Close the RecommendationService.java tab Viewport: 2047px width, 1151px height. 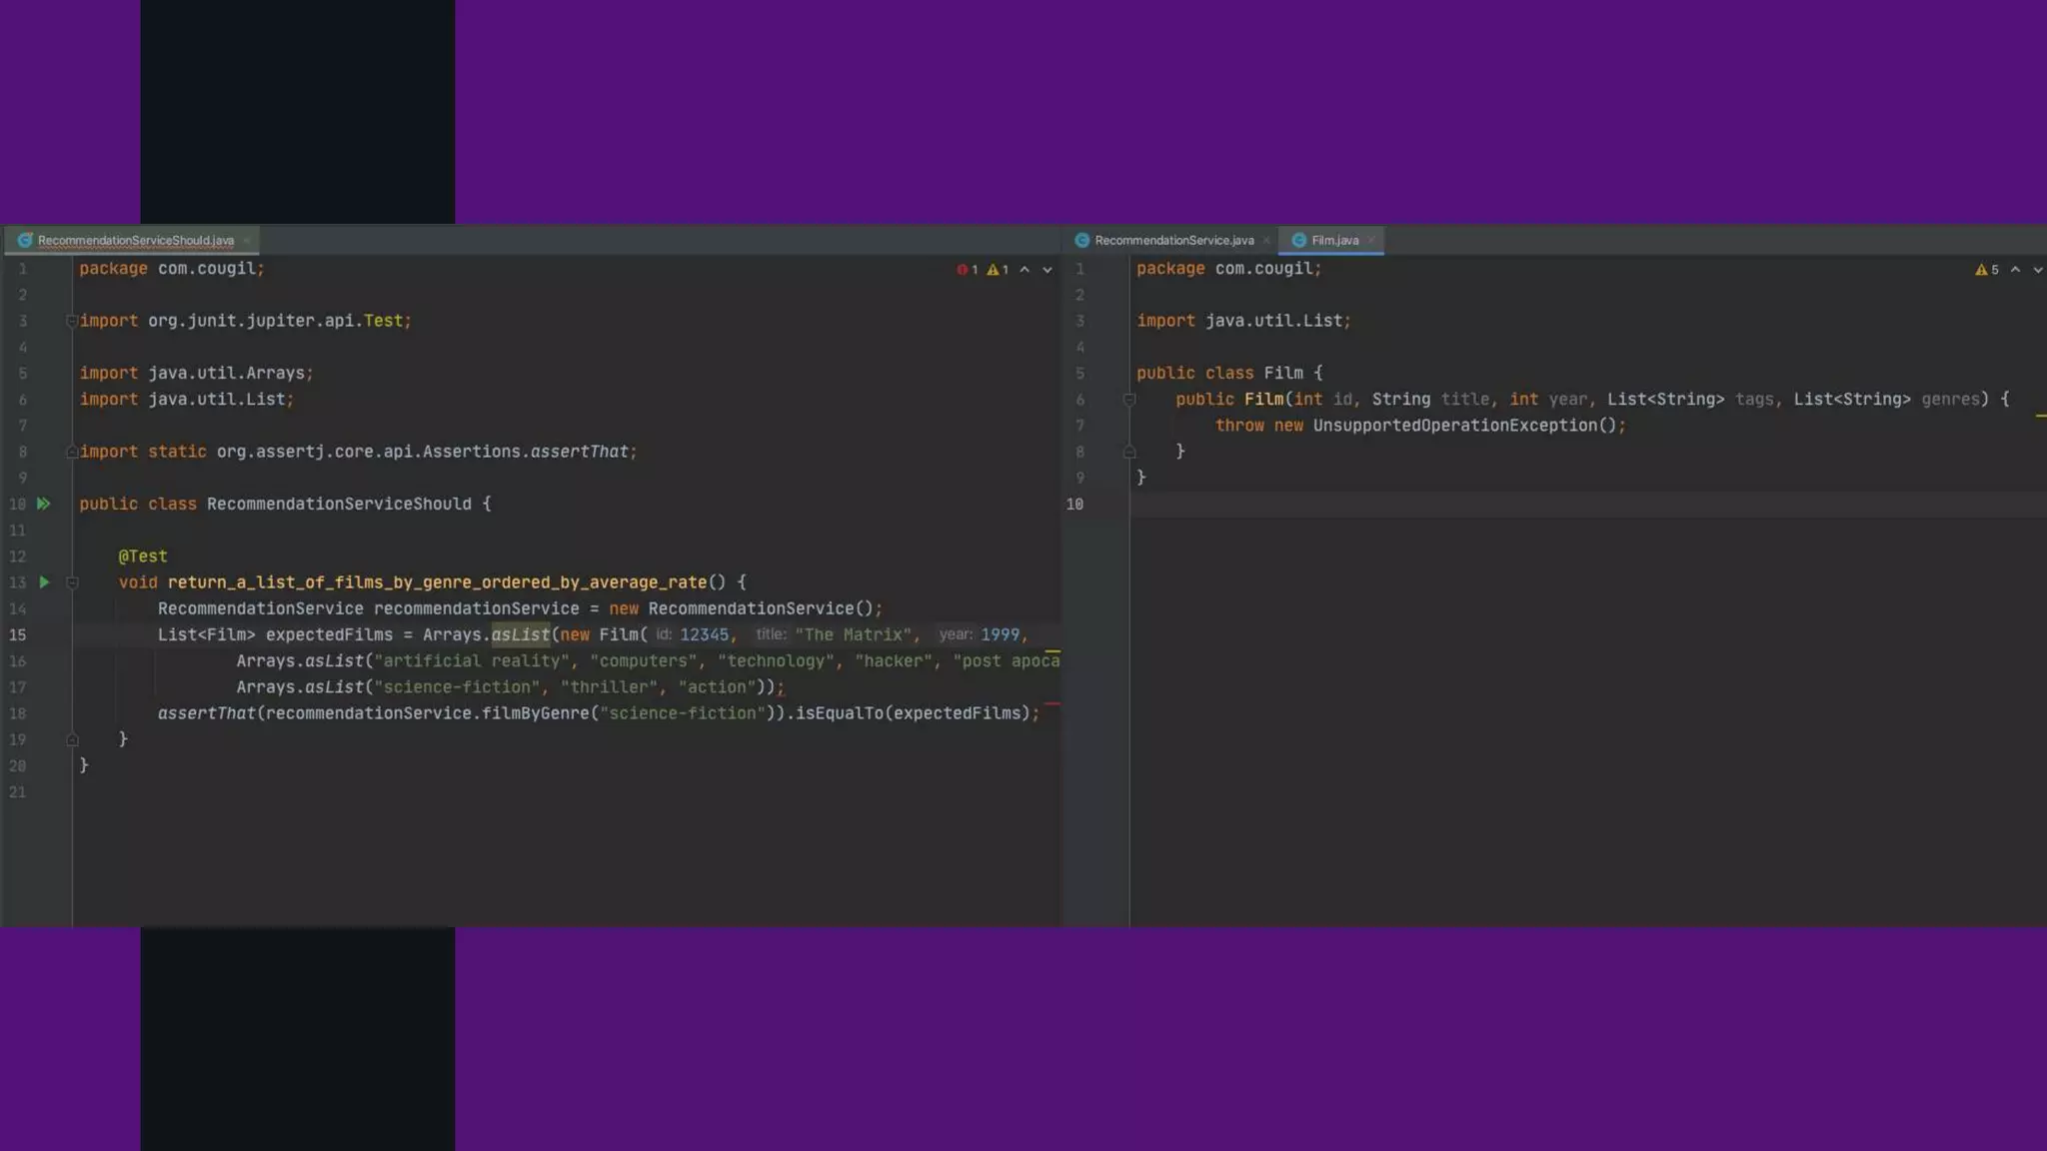click(x=1266, y=241)
